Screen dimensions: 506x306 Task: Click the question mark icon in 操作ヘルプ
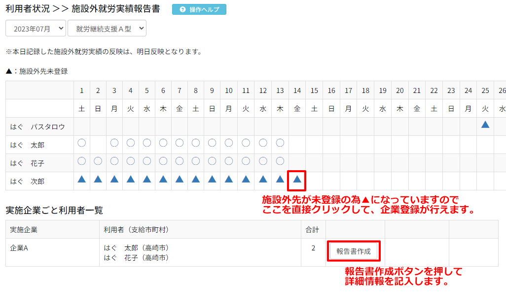183,10
